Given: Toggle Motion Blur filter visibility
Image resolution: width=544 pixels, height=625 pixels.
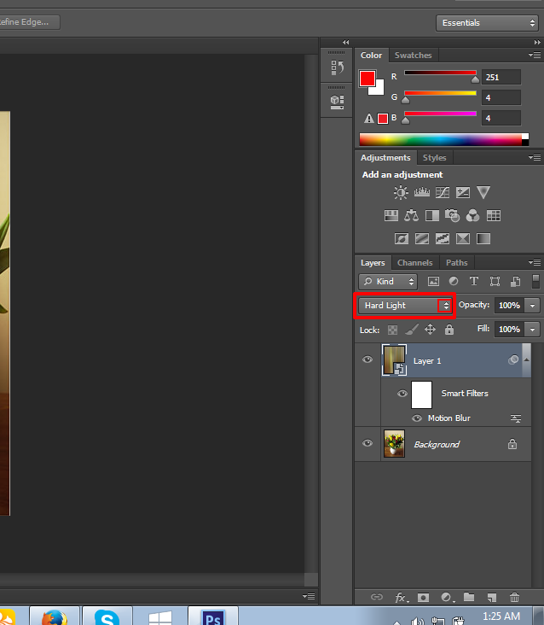Looking at the screenshot, I should coord(417,418).
